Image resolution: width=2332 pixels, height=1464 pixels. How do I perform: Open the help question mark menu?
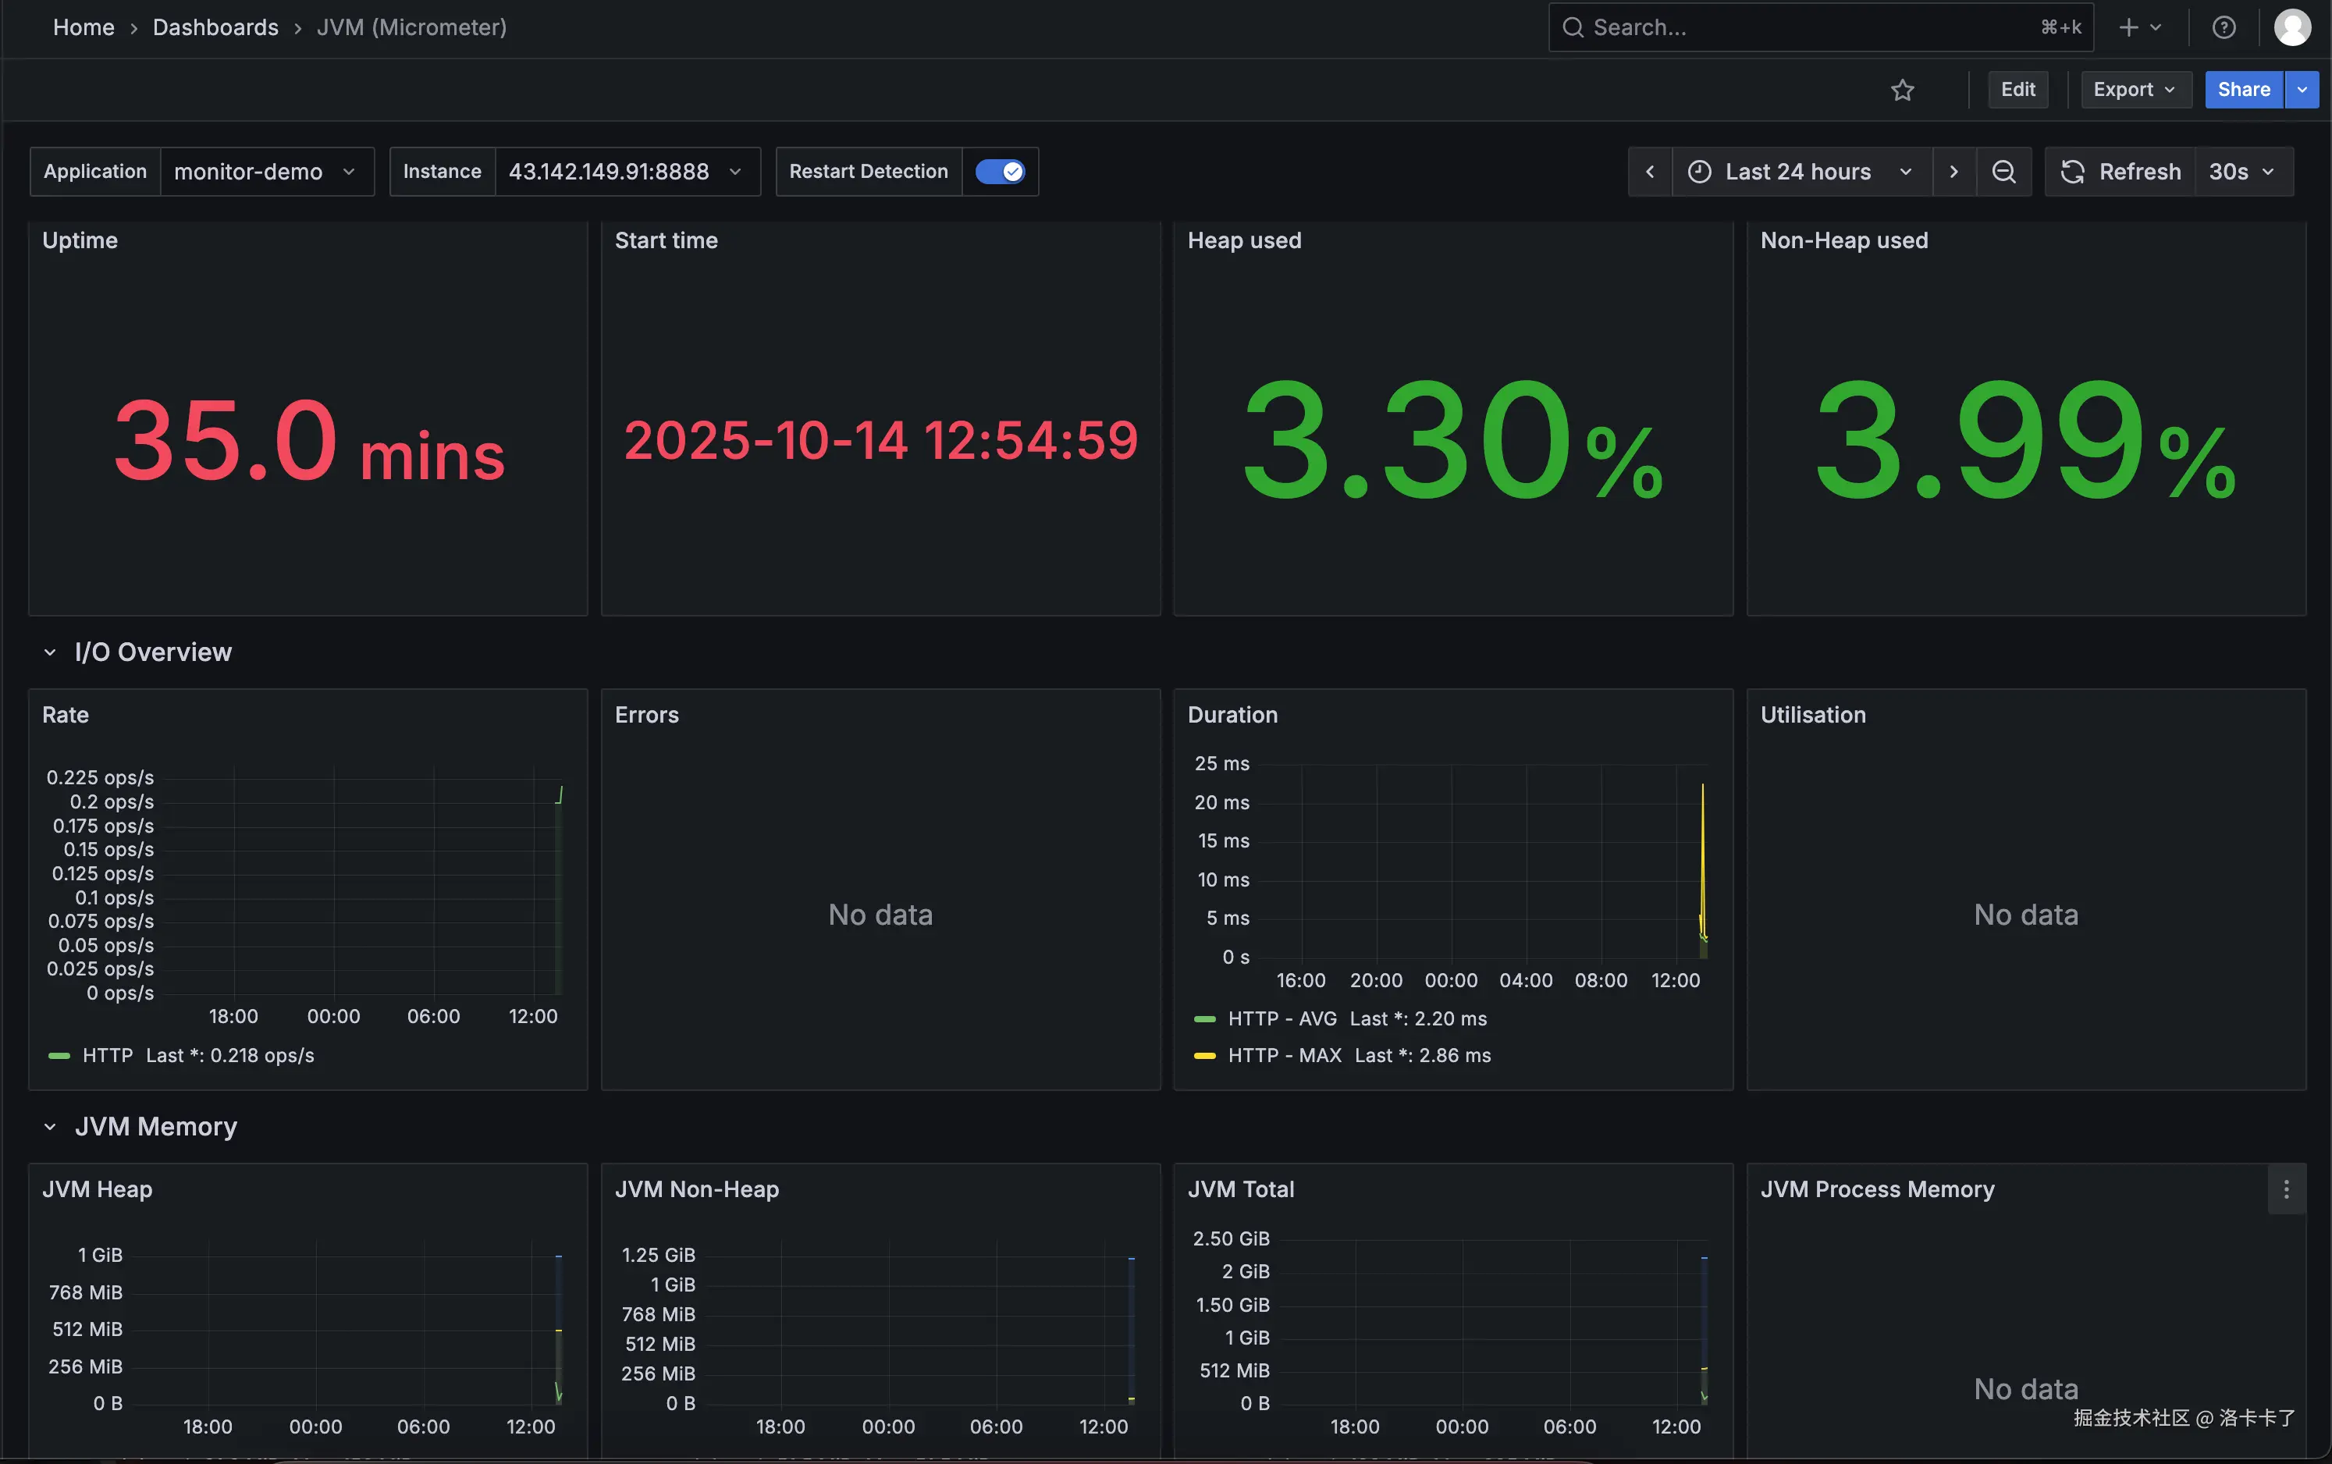[2224, 27]
